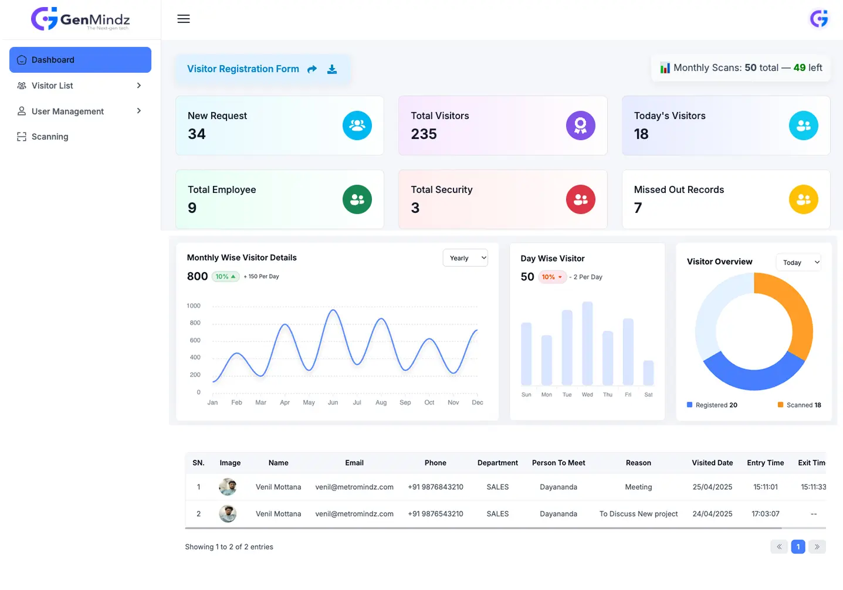The image size is (843, 590).
Task: Click the Total Visitors badge icon
Action: click(x=580, y=126)
